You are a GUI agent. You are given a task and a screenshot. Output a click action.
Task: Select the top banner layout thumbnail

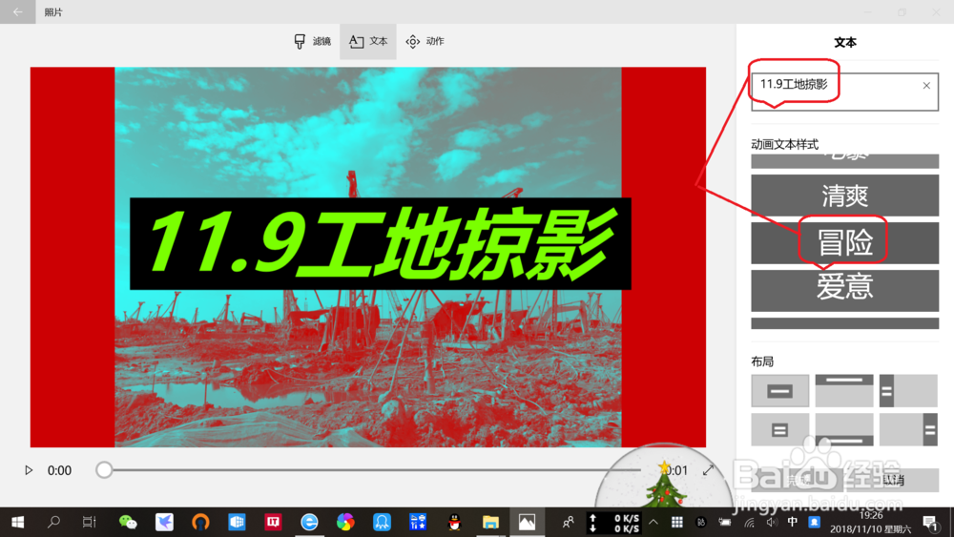pyautogui.click(x=844, y=391)
